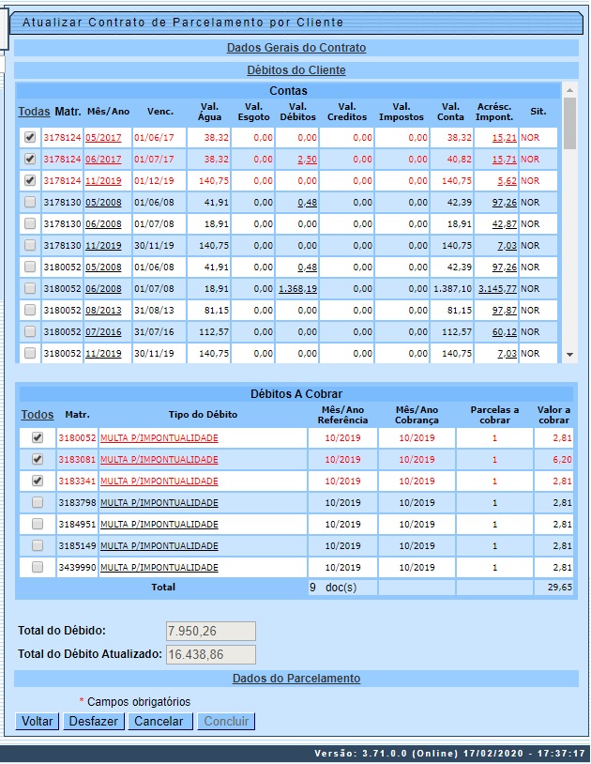The height and width of the screenshot is (764, 591).
Task: Check the 3439990 debit checkbox
Action: coord(38,567)
